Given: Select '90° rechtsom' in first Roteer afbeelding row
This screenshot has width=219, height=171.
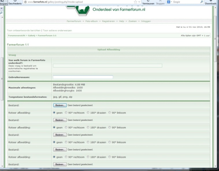Looking at the screenshot, I should [x=66, y=113].
